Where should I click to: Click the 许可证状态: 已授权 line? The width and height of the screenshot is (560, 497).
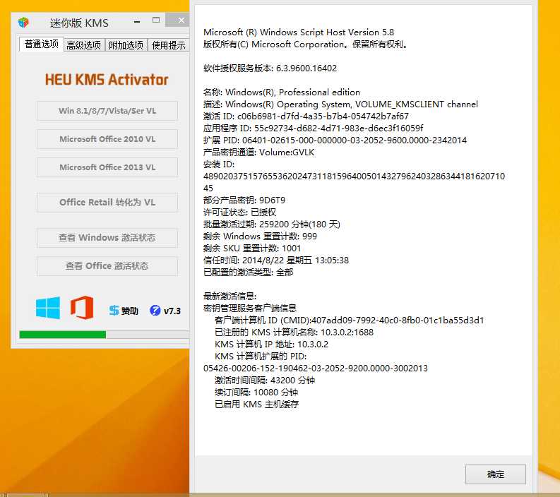pyautogui.click(x=239, y=212)
